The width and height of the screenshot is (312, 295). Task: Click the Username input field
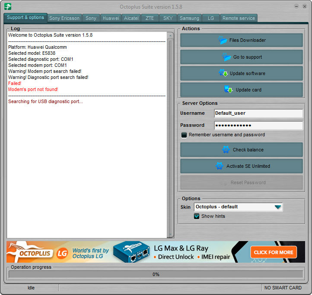258,113
